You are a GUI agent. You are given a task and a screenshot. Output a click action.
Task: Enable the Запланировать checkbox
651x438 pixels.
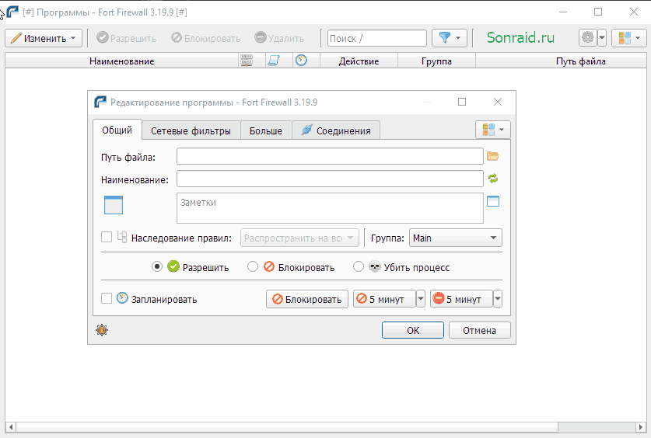(107, 298)
